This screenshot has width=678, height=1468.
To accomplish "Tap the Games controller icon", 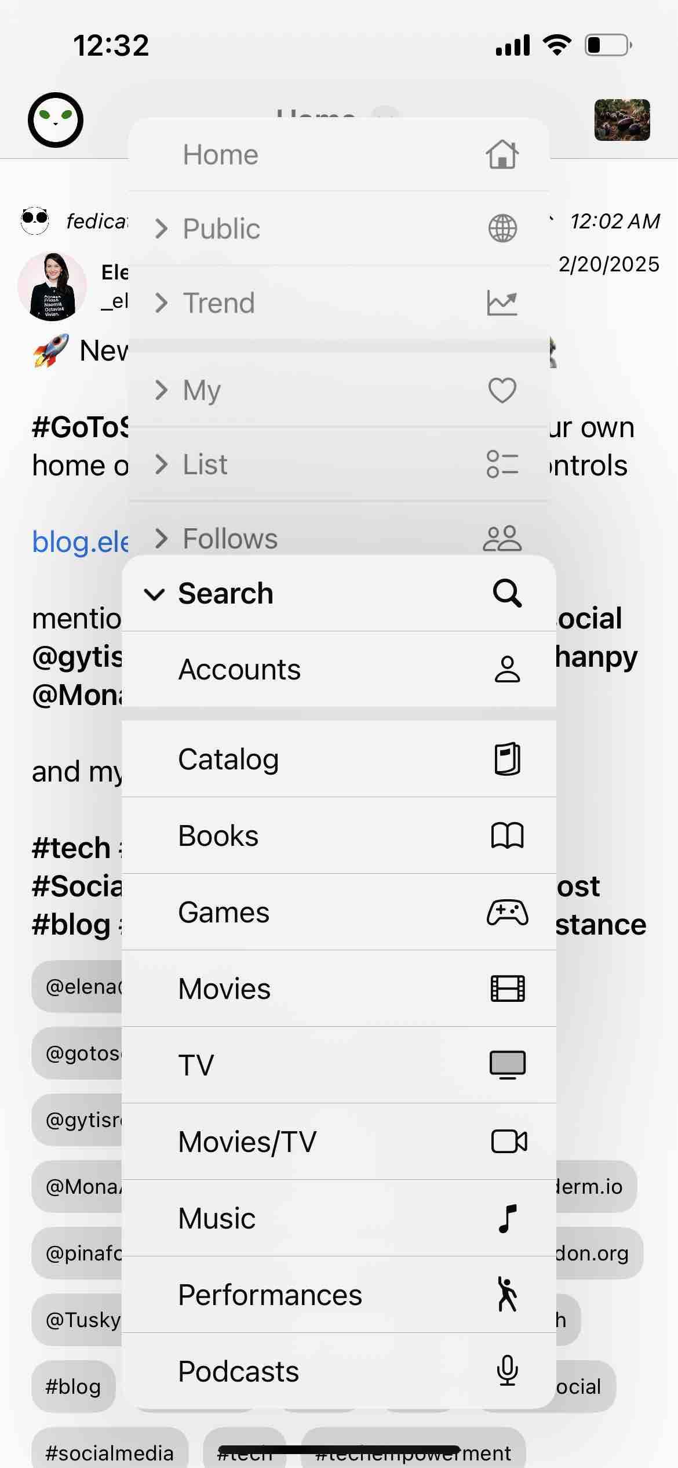I will [507, 912].
